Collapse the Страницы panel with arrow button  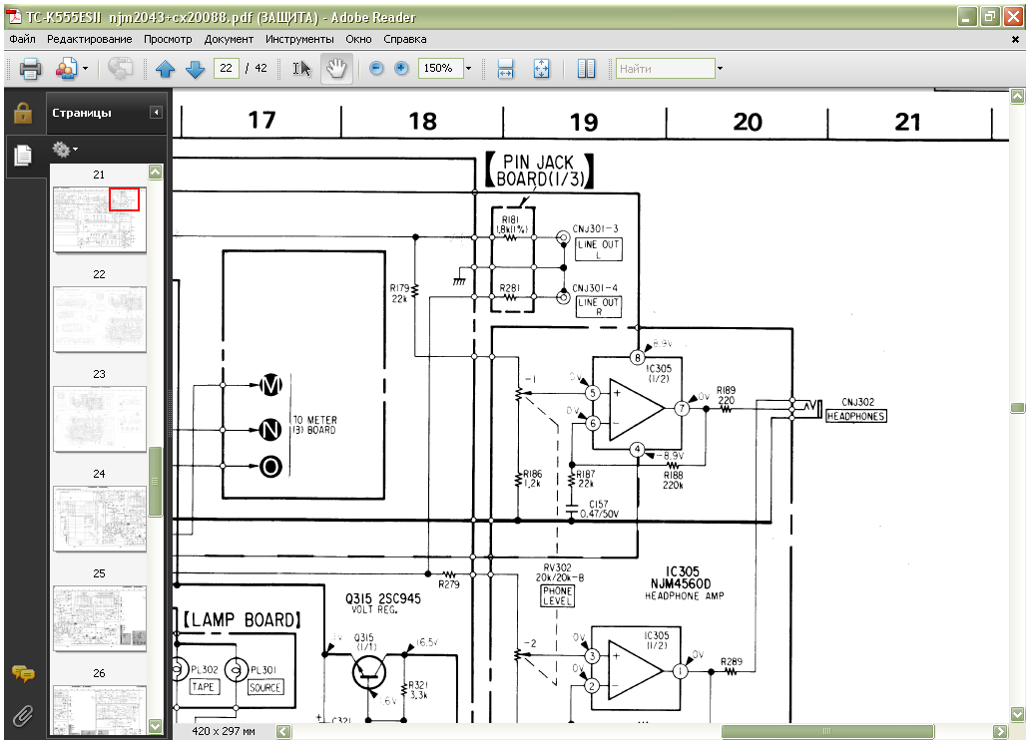coord(156,113)
